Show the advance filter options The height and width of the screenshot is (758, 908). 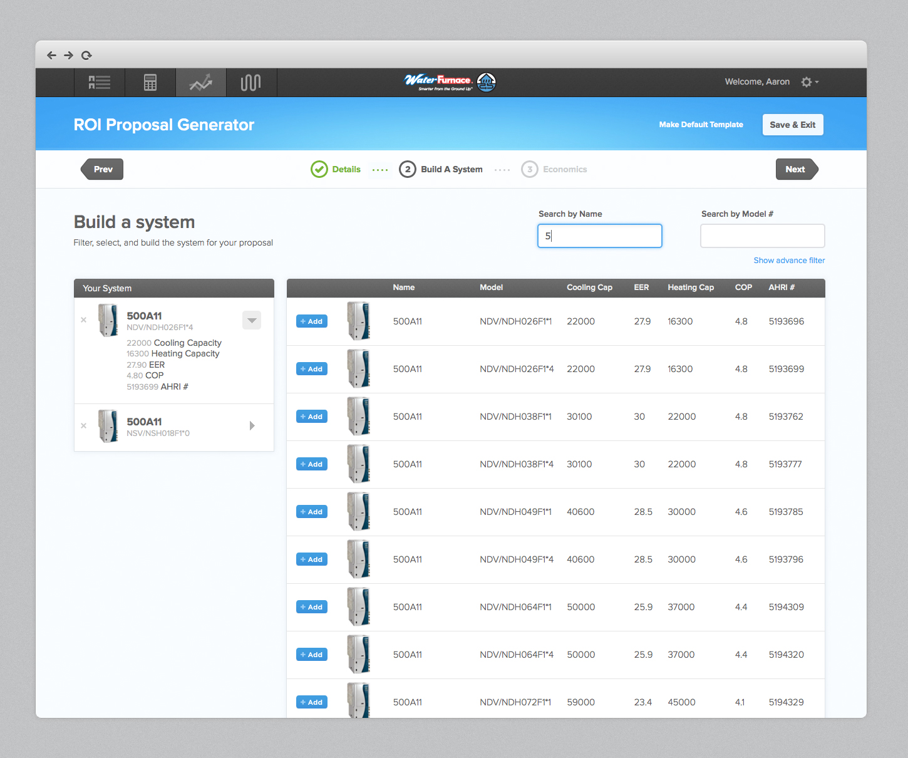click(789, 261)
